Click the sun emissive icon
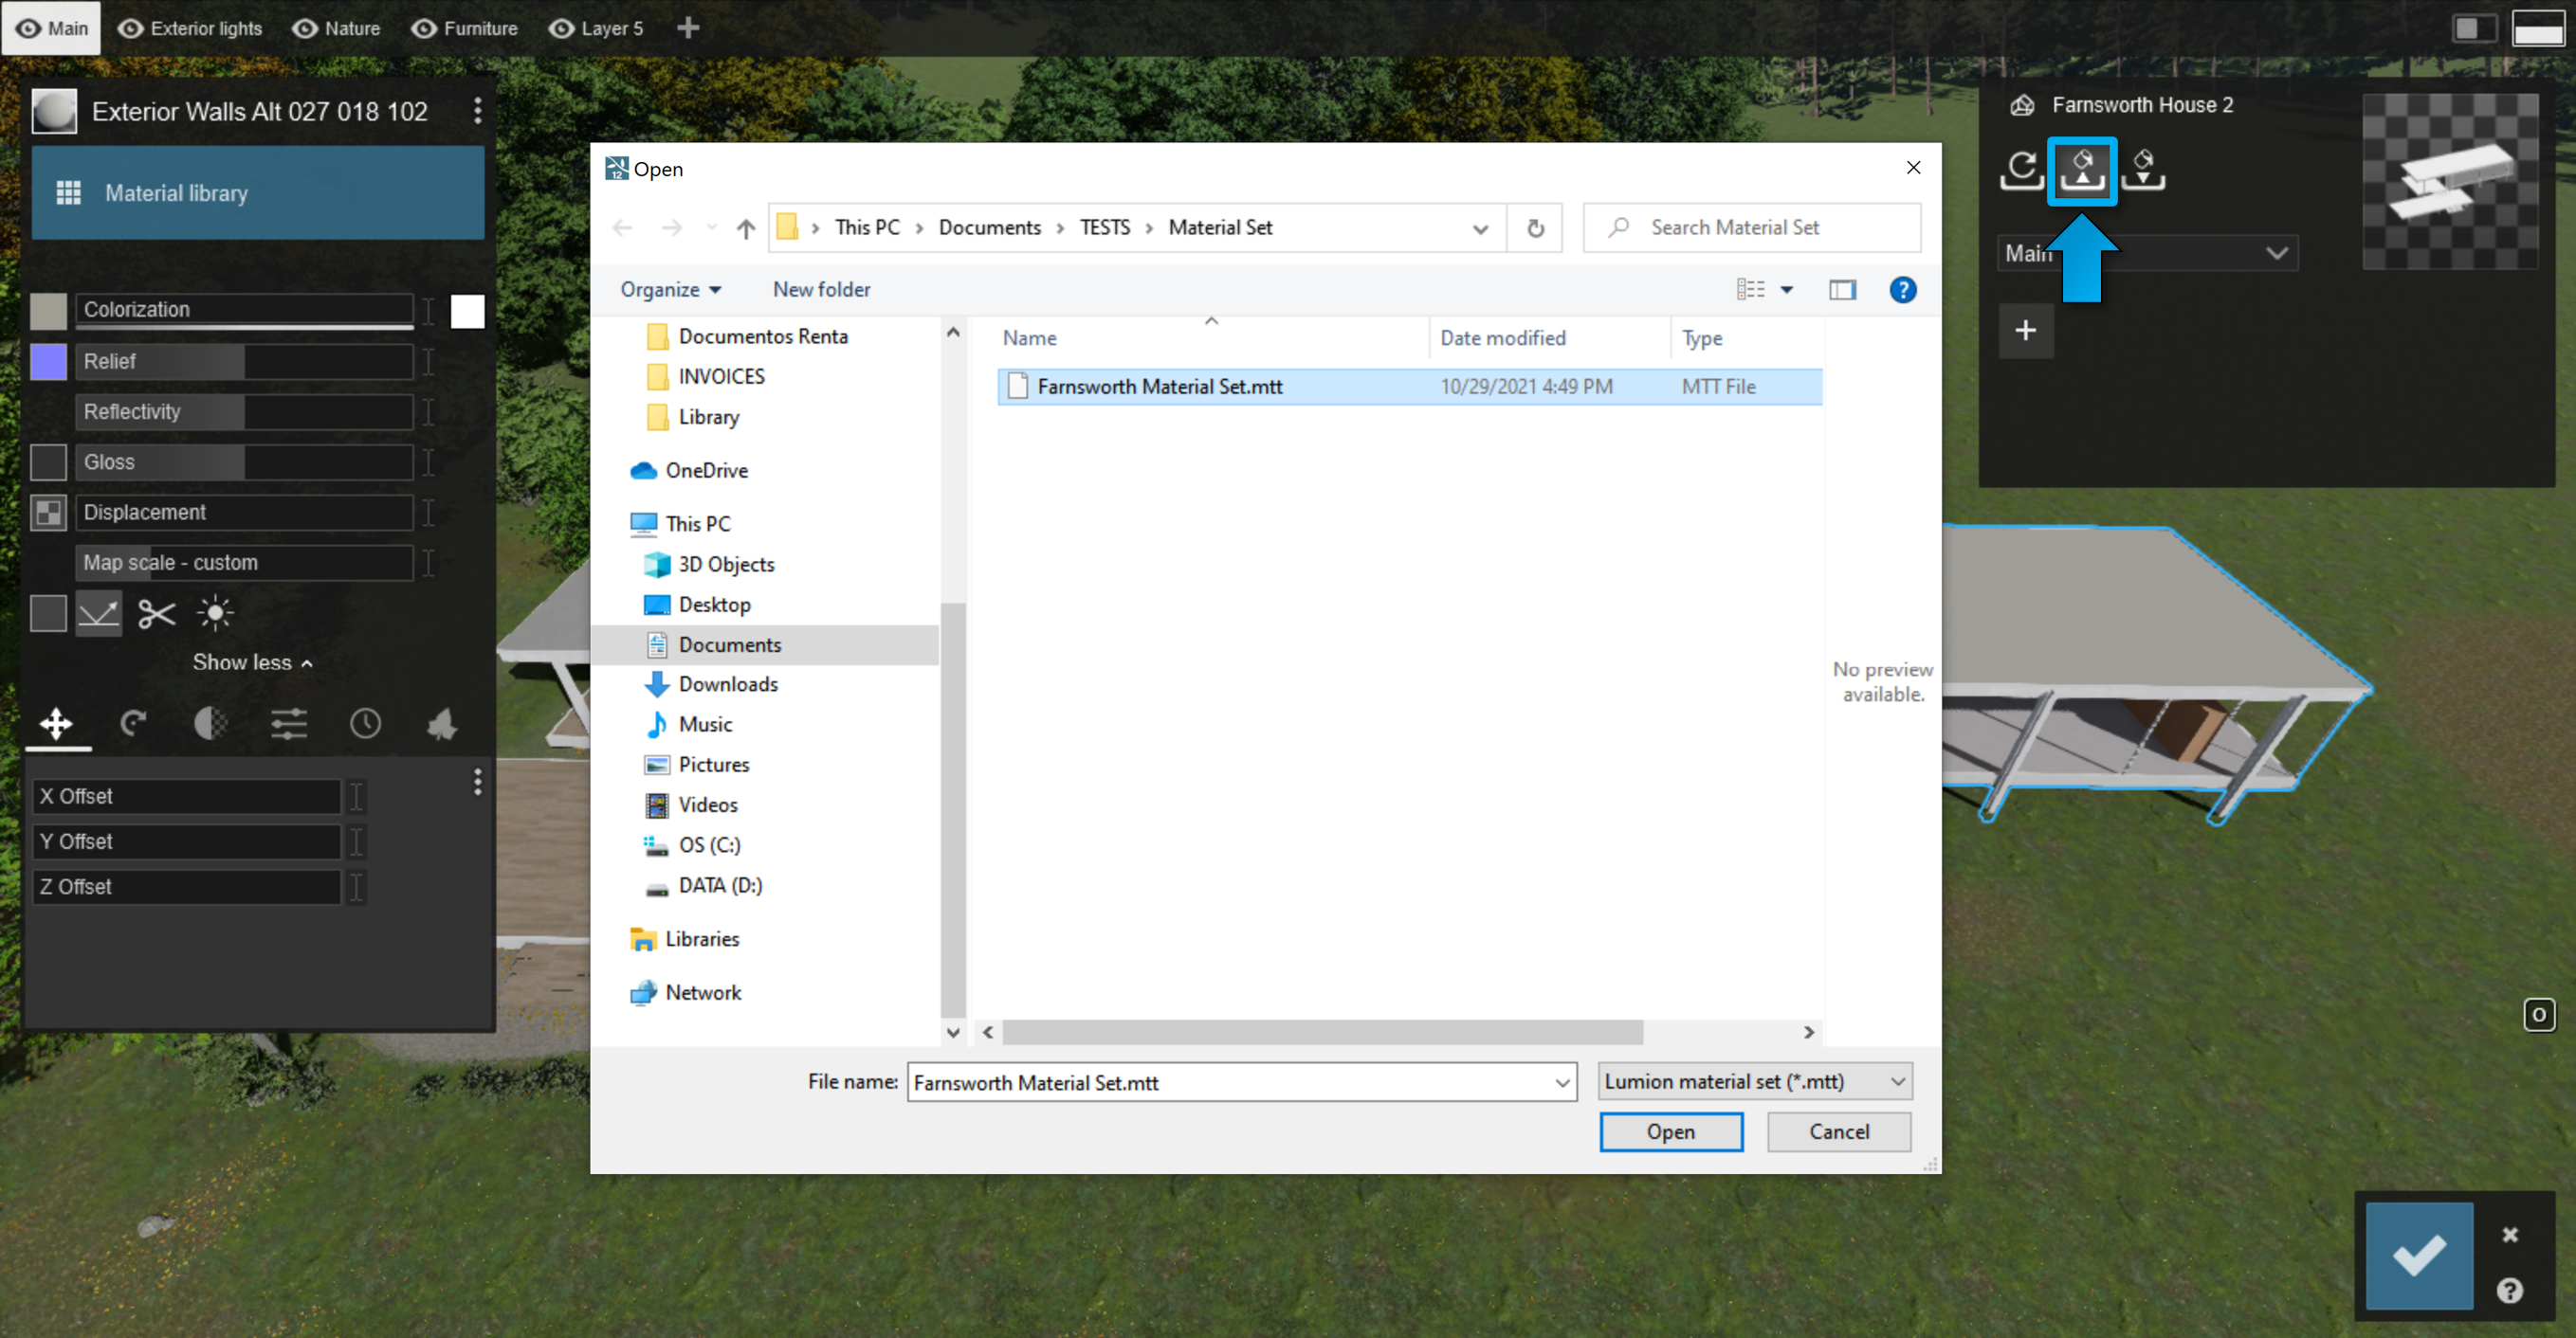 tap(215, 613)
